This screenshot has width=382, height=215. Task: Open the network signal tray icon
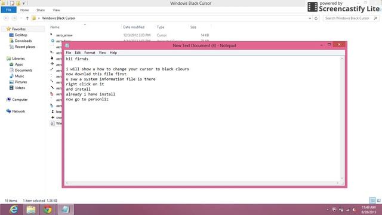pos(348,210)
